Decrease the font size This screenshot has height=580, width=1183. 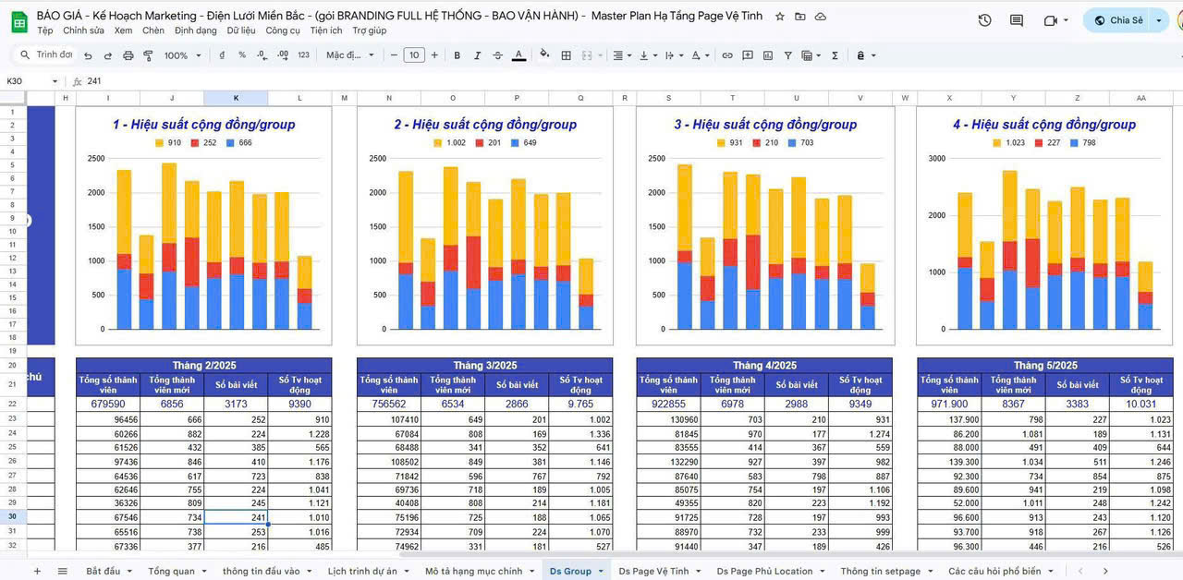(394, 55)
